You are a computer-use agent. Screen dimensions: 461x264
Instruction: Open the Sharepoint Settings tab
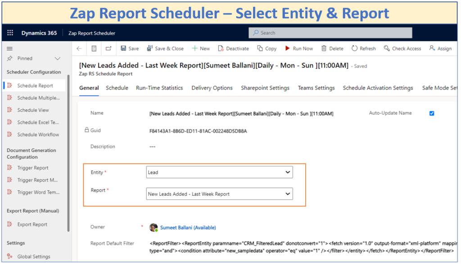click(265, 88)
